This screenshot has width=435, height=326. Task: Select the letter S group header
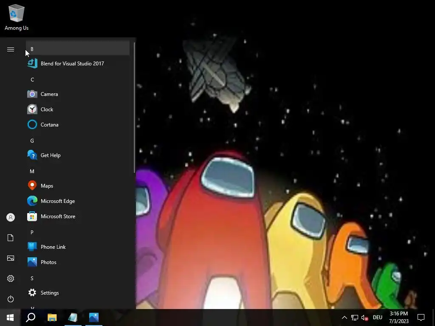32,278
